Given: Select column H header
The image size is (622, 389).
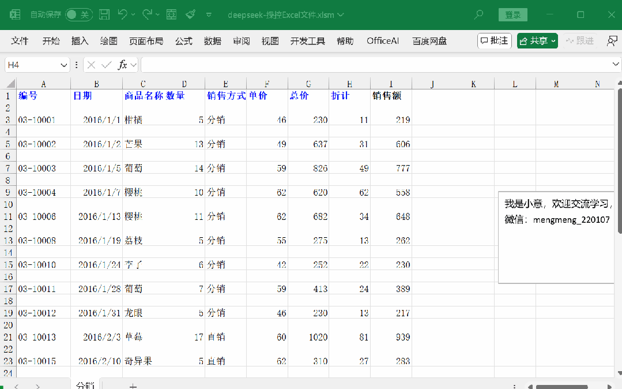Looking at the screenshot, I should (349, 84).
